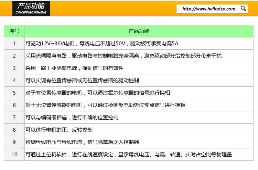Select text 可以实现有位置传感器或无位置传感器的驱动控制
Image resolution: width=258 pixels, height=170 pixels.
(x=82, y=81)
